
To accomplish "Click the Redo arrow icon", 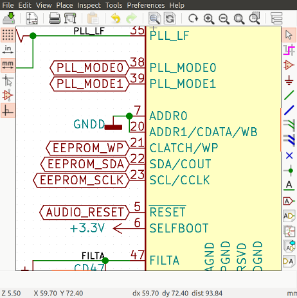I will coord(131,19).
